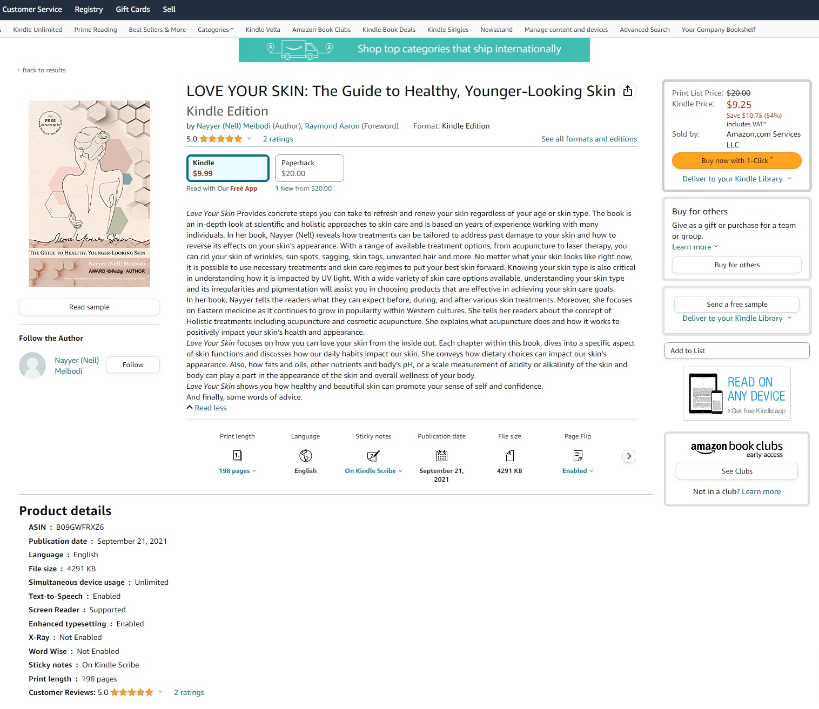The width and height of the screenshot is (819, 709).
Task: Open Nayyer (Nell) Meibodi author link in byline
Action: coord(233,126)
